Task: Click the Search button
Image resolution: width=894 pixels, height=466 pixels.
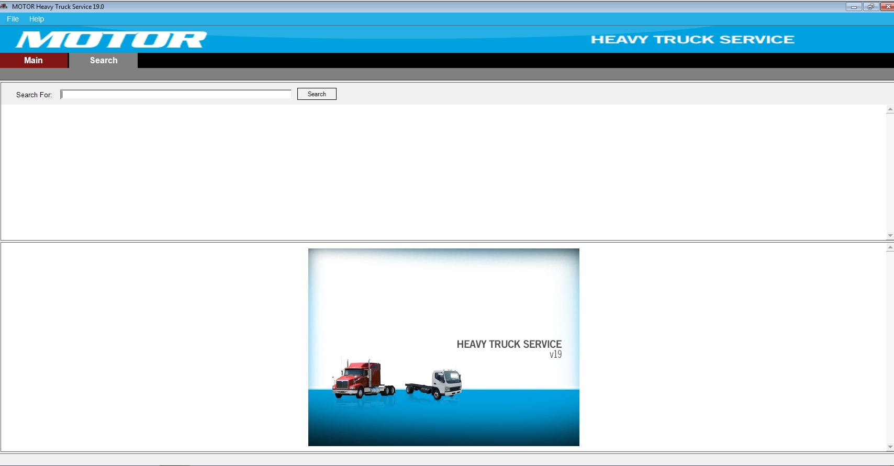Action: tap(317, 94)
